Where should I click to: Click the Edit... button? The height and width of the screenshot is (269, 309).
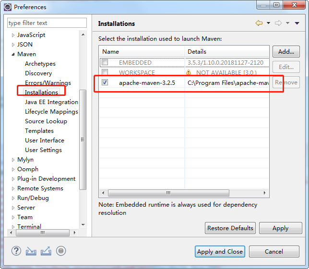point(286,67)
